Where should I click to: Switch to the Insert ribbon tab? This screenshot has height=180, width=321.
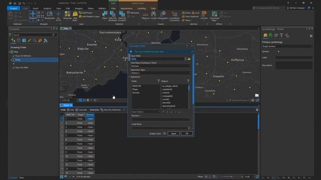pos(36,8)
